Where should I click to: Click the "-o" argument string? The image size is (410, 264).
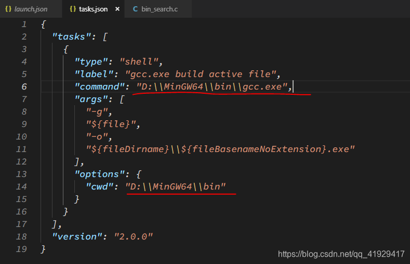click(97, 137)
